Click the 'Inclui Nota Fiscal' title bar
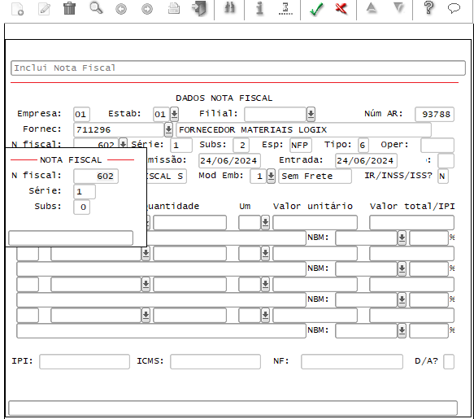 (x=238, y=68)
